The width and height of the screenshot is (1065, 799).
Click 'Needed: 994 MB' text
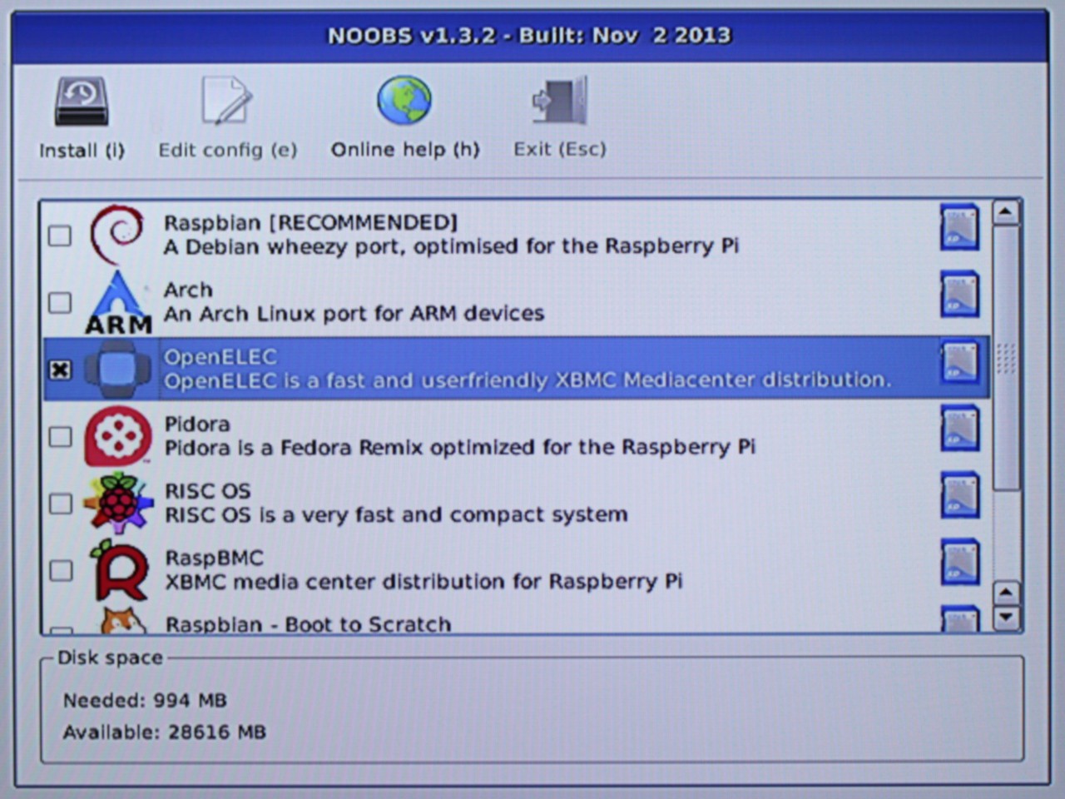[x=145, y=701]
